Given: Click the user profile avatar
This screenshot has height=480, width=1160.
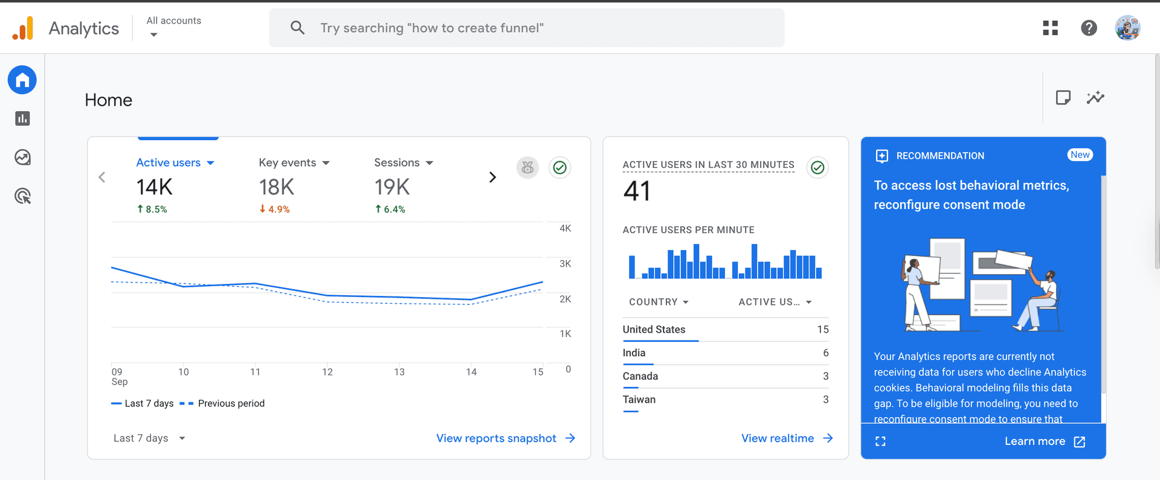Looking at the screenshot, I should [1127, 28].
